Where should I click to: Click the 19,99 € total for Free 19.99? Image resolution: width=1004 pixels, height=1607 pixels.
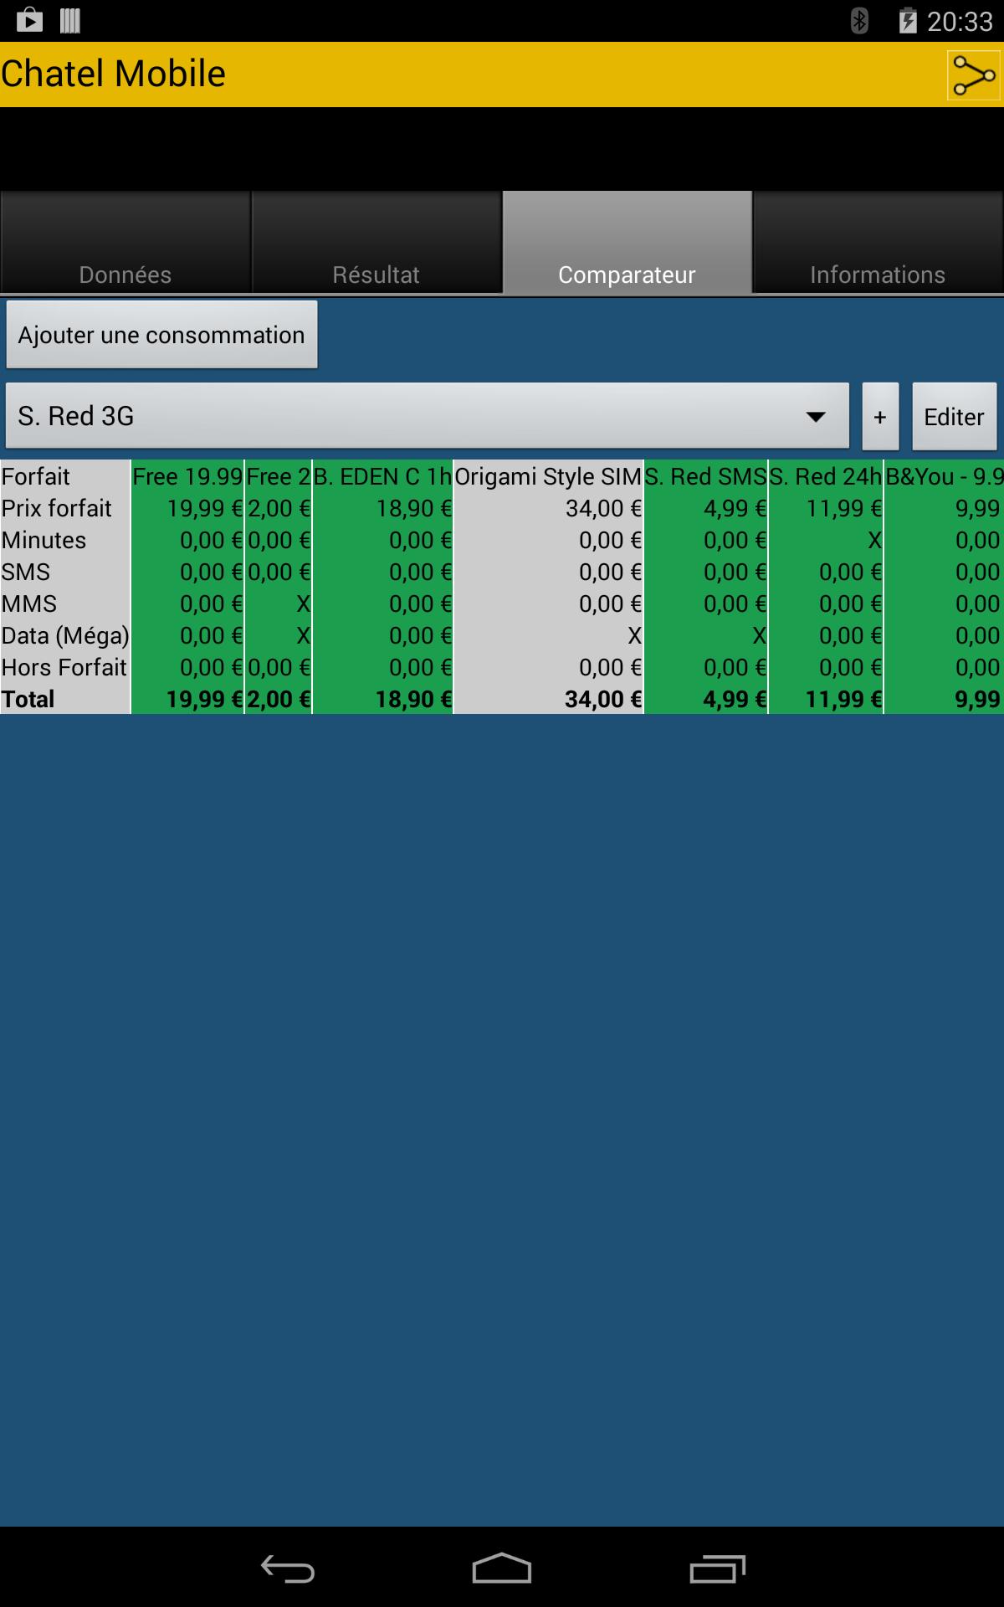click(x=204, y=699)
